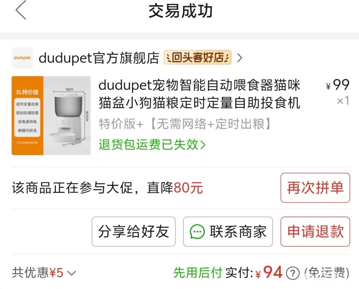Tap the 先用后付 label
Screen dimensions: 359x289
click(198, 273)
